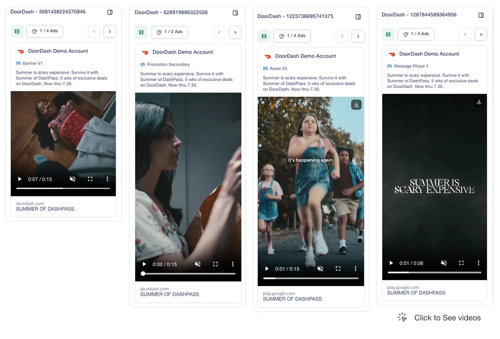Unmute the Promotion Secondary video

tap(198, 264)
